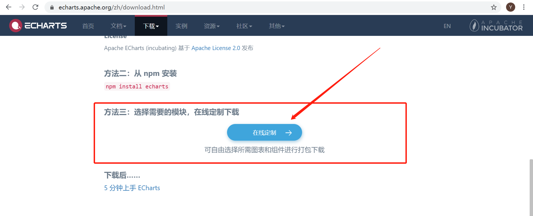Open the Apache License 2.0 link

pos(216,48)
